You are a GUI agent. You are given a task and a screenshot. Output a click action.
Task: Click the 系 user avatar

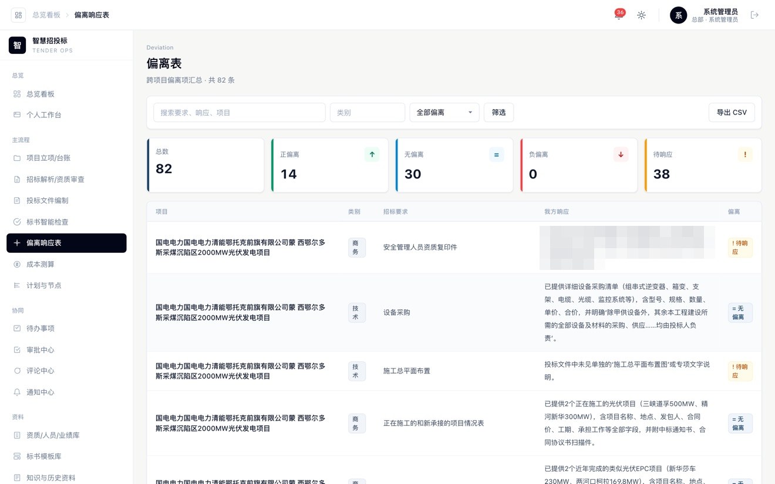[678, 15]
